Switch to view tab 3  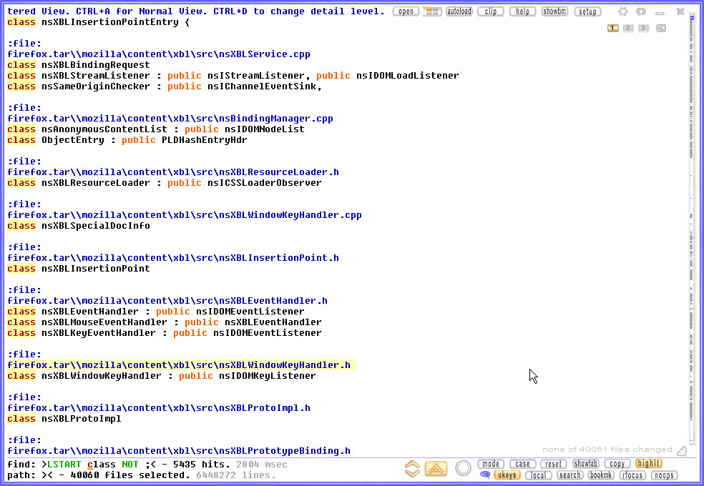tap(644, 28)
